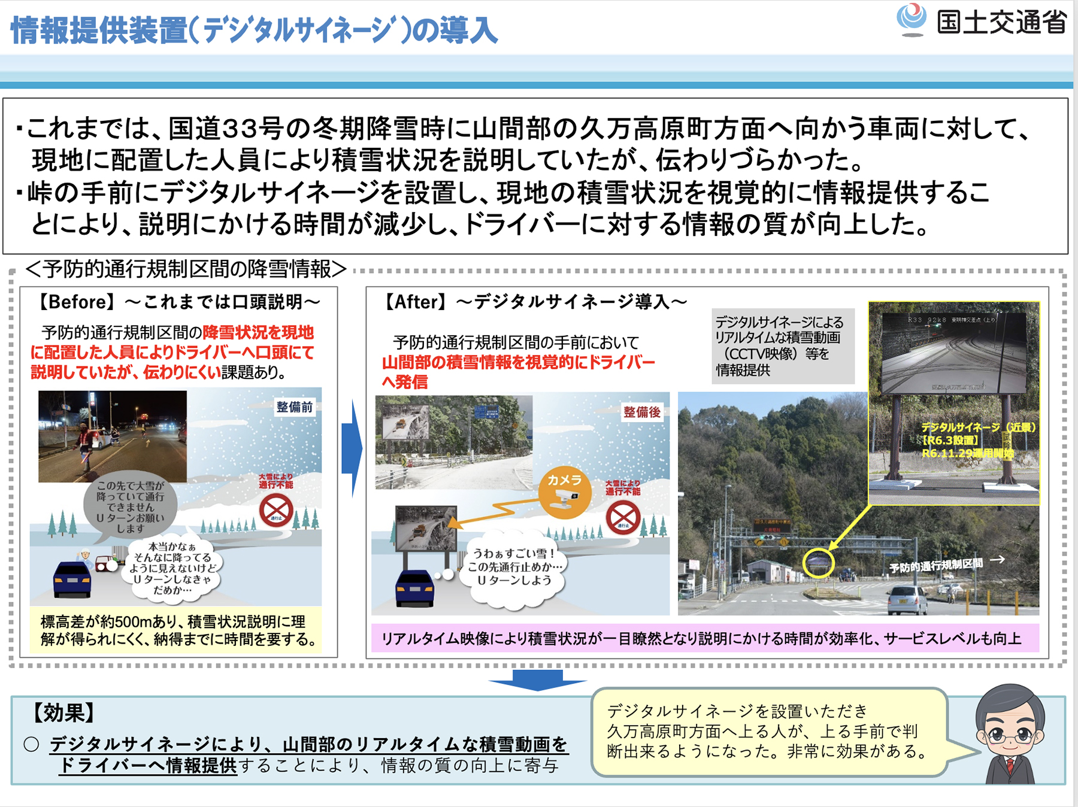Click the blue right arrow between Before and After
The image size is (1078, 807).
pos(352,449)
